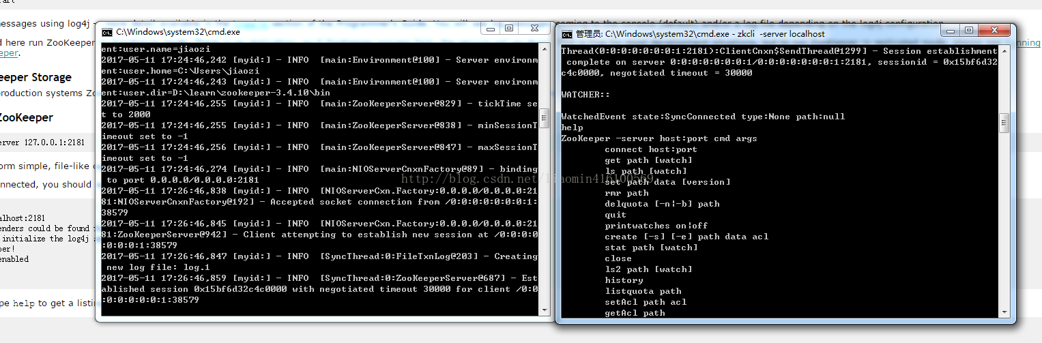Click 'c4c0000, negotiated timeout = 30000' line in zkcli
The height and width of the screenshot is (343, 1042).
pos(656,73)
